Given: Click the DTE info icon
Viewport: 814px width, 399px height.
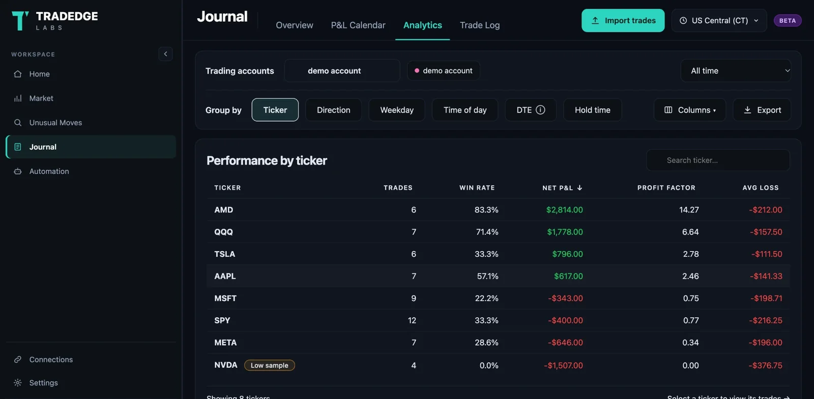Looking at the screenshot, I should pyautogui.click(x=540, y=110).
